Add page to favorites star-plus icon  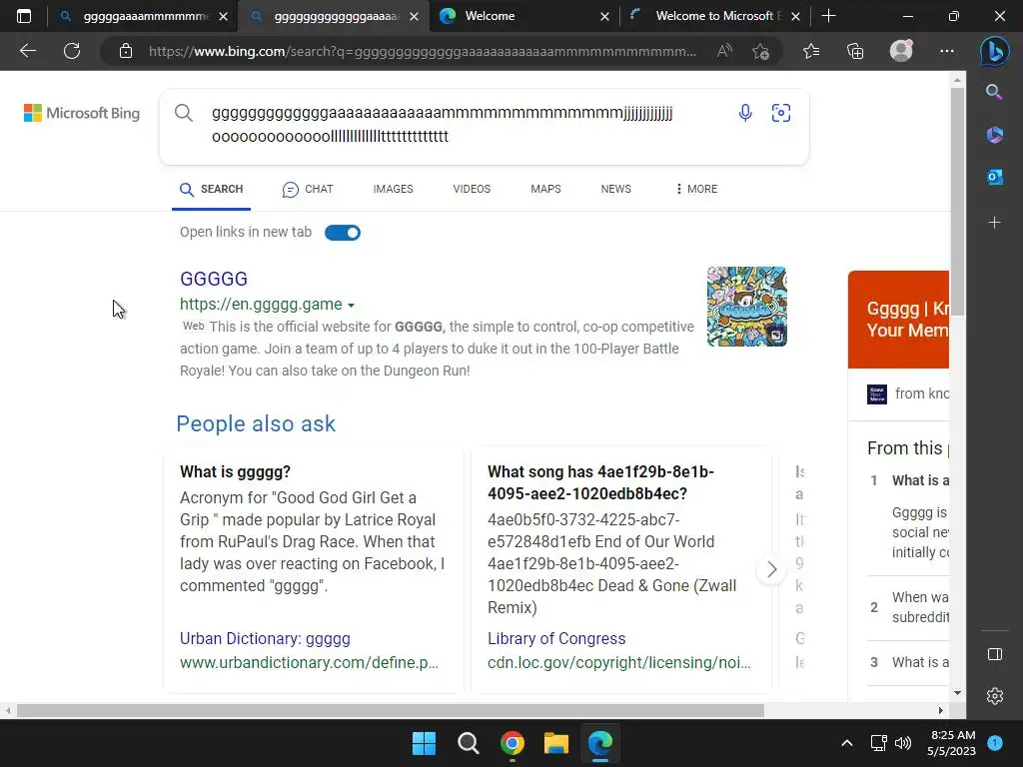point(760,51)
